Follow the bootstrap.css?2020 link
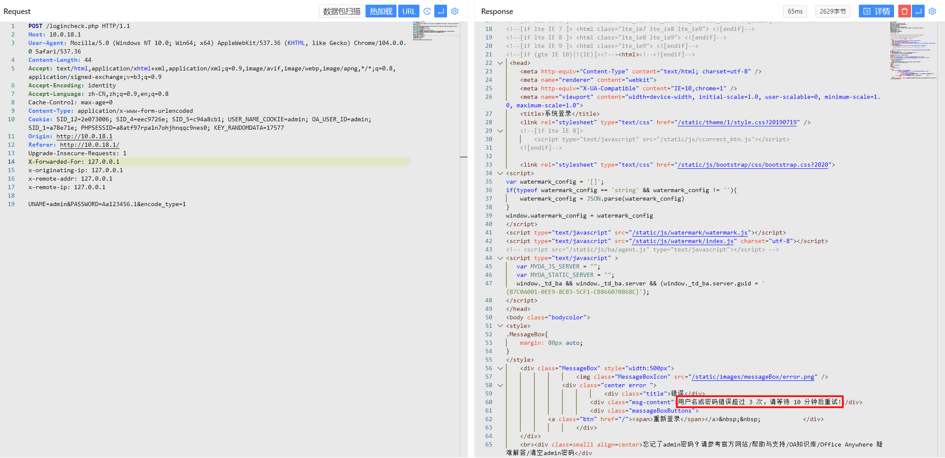This screenshot has height=458, width=945. coord(753,165)
